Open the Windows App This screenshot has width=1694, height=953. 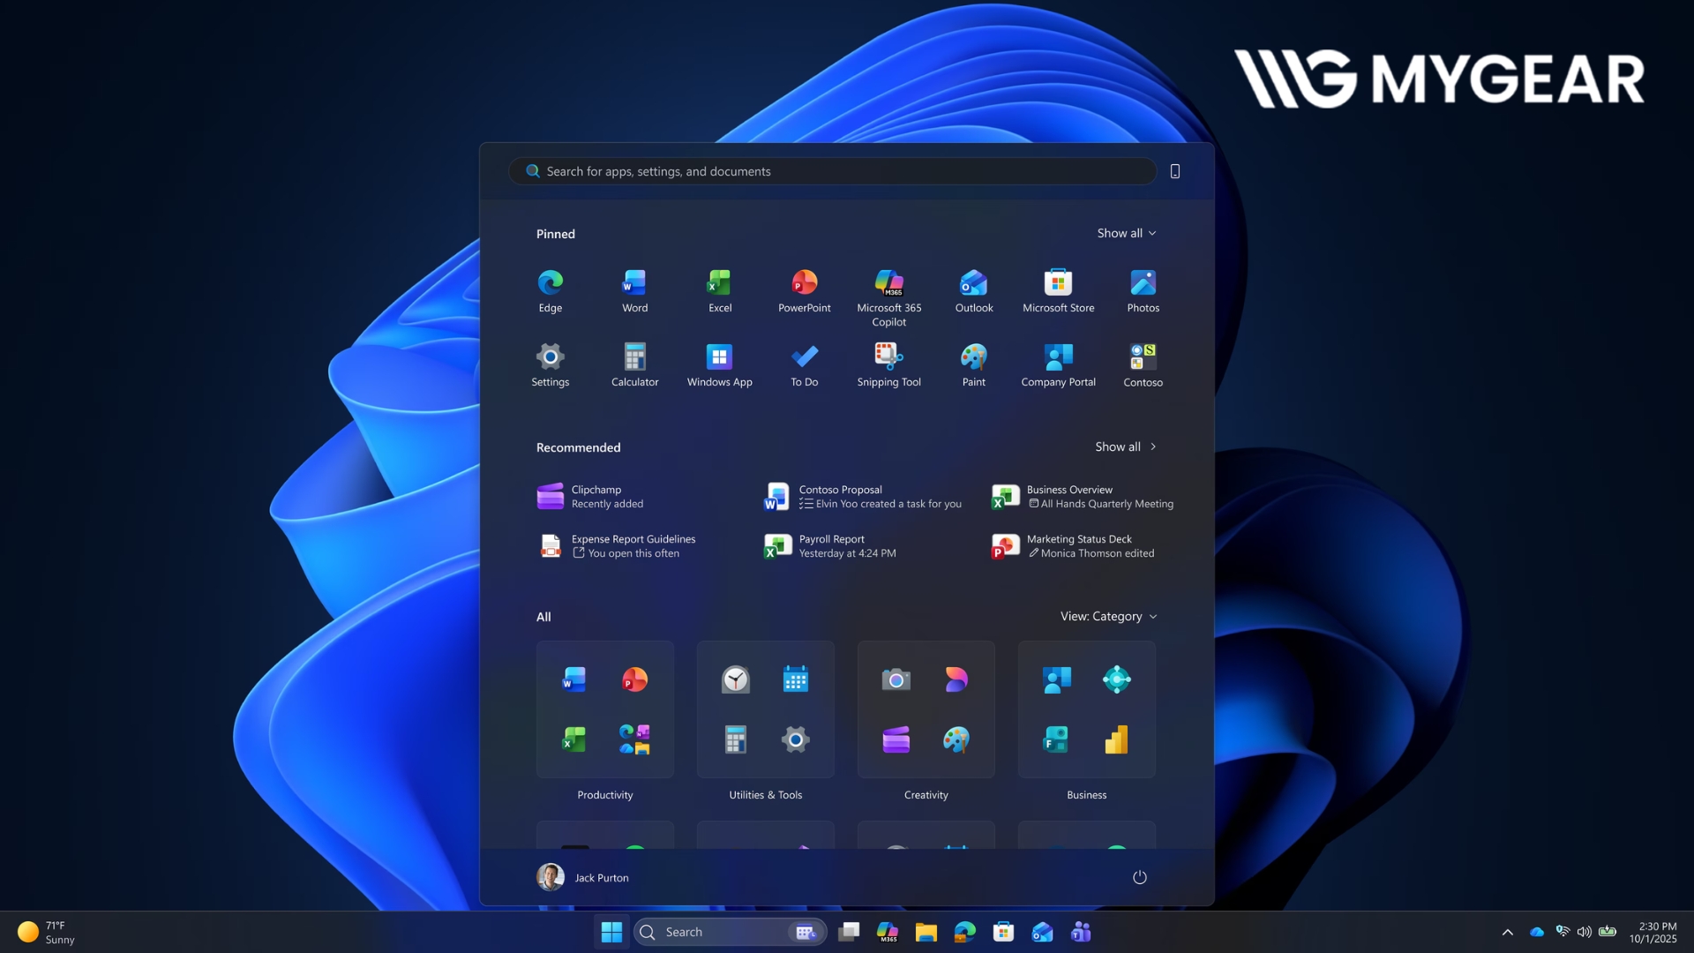[719, 365]
